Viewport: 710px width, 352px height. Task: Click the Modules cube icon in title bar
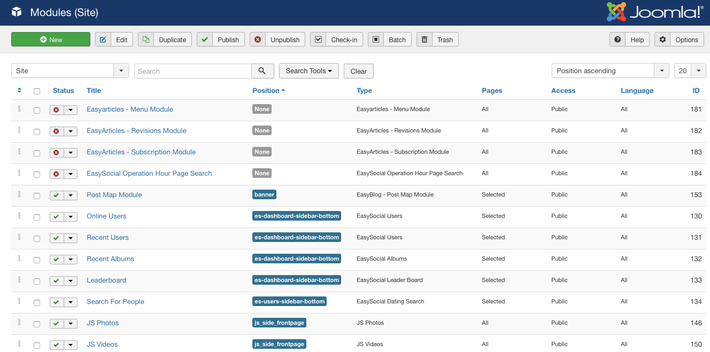(x=17, y=12)
